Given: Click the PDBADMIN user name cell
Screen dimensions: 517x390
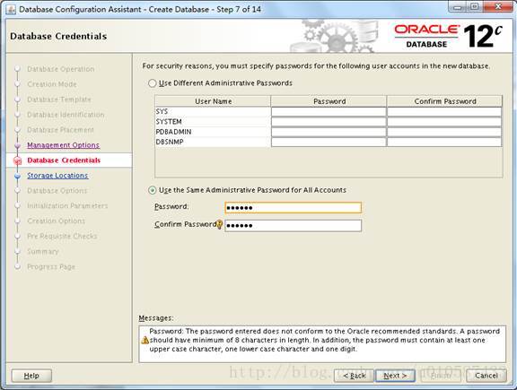Looking at the screenshot, I should coord(213,132).
